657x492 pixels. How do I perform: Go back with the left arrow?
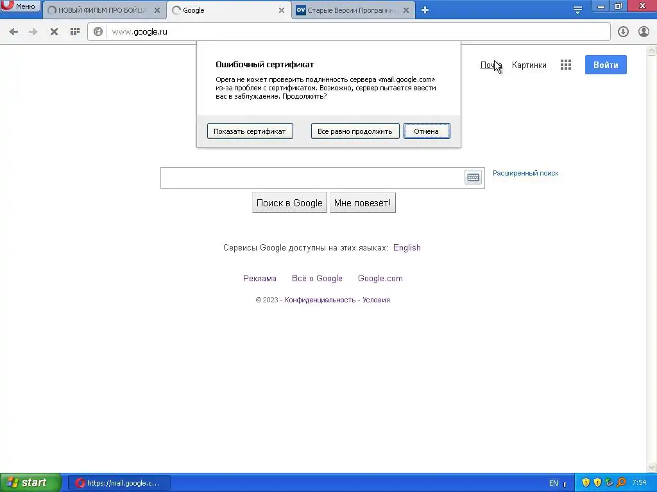pyautogui.click(x=13, y=32)
